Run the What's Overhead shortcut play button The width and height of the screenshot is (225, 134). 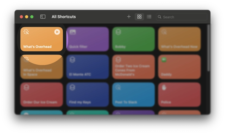pos(57,32)
